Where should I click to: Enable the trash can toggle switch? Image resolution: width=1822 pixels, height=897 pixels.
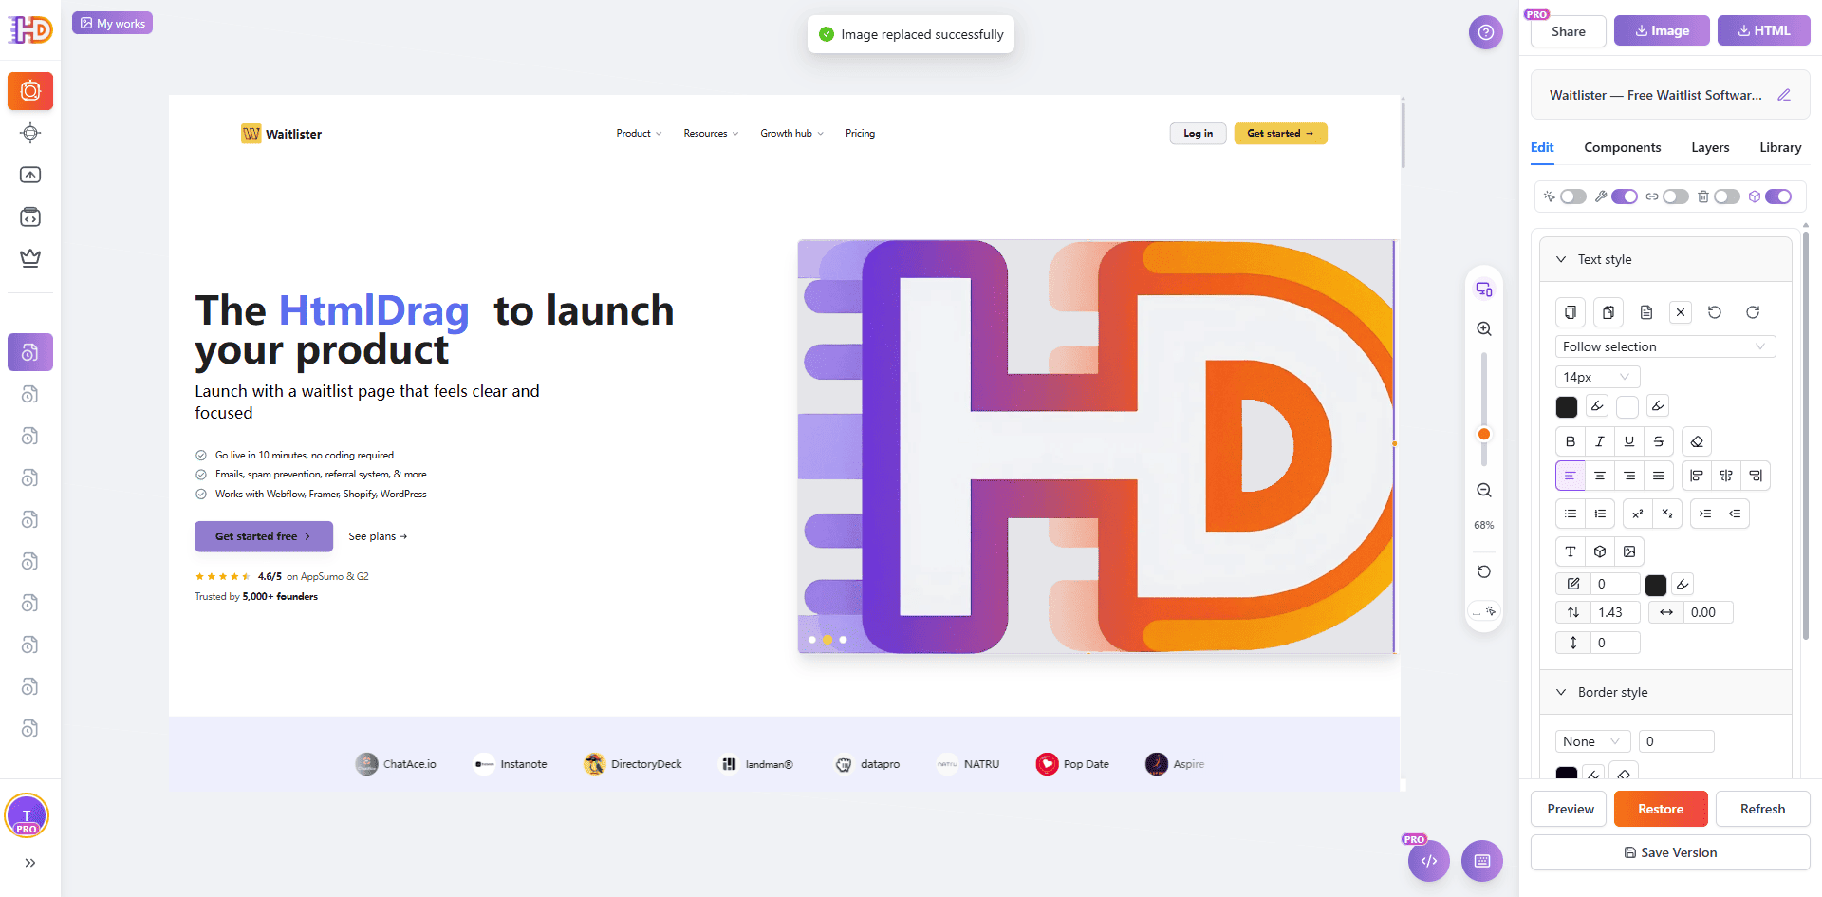(1726, 196)
